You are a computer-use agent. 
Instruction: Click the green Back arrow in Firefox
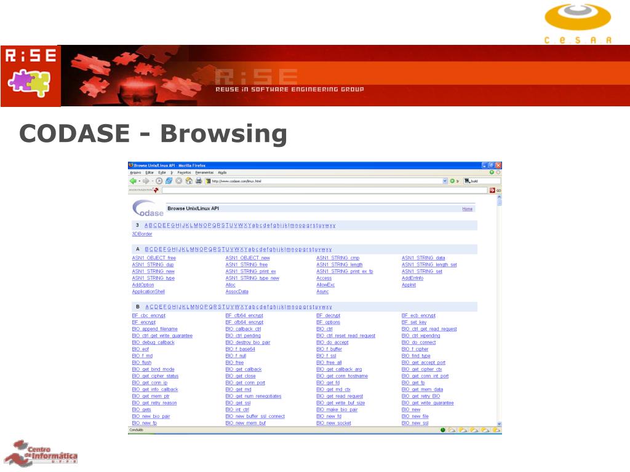133,181
